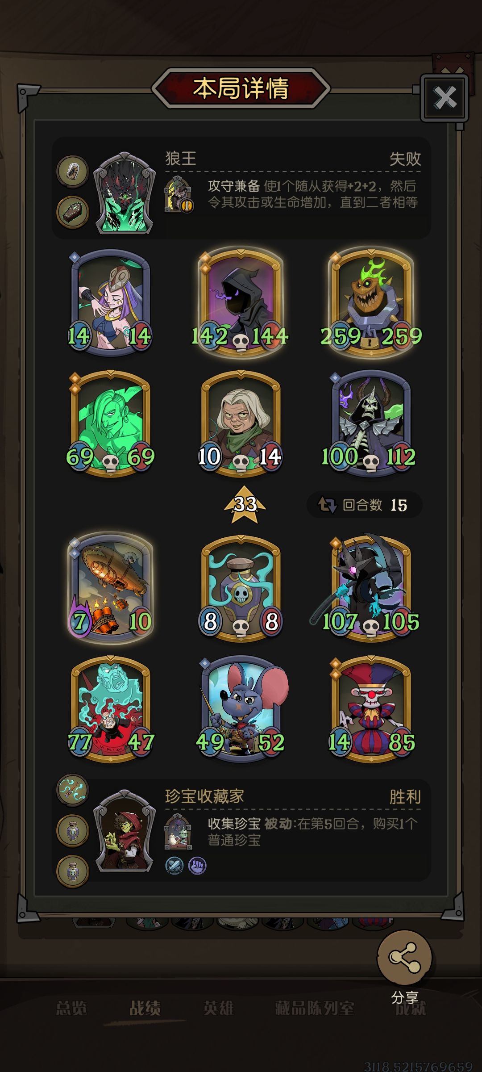Switch to the 战绩 tab
This screenshot has width=482, height=1072.
click(145, 1008)
